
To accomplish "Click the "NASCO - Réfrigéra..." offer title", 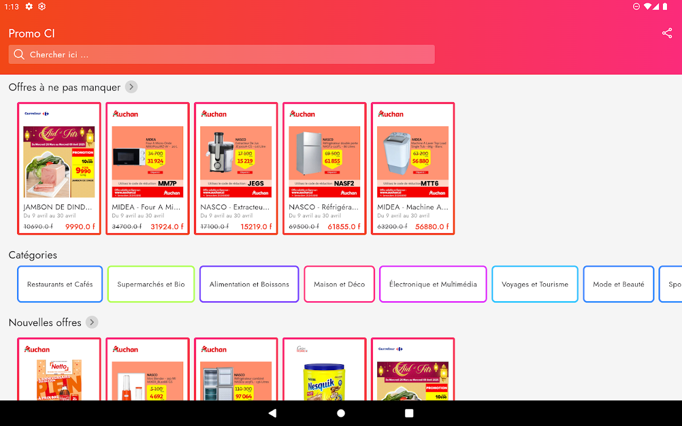I will click(x=323, y=207).
